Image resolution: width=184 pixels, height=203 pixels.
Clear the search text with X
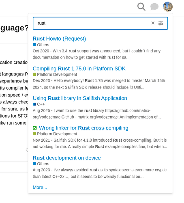(153, 23)
